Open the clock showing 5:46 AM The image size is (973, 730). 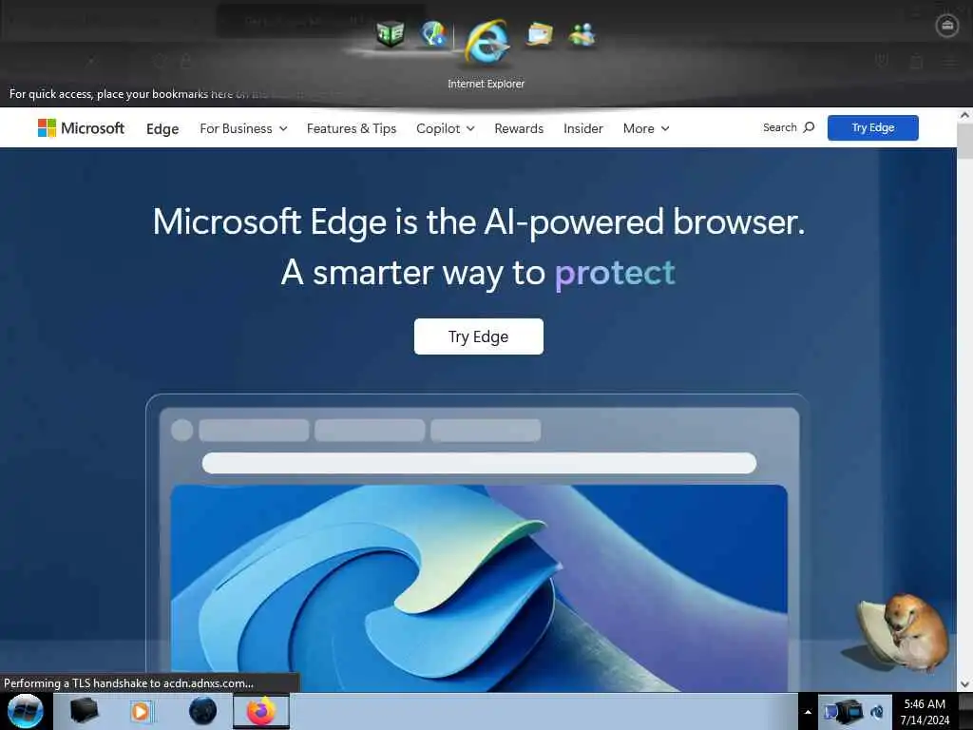click(x=925, y=712)
